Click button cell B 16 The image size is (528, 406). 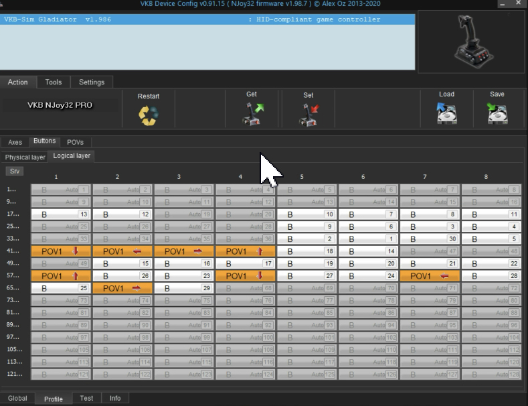click(184, 263)
